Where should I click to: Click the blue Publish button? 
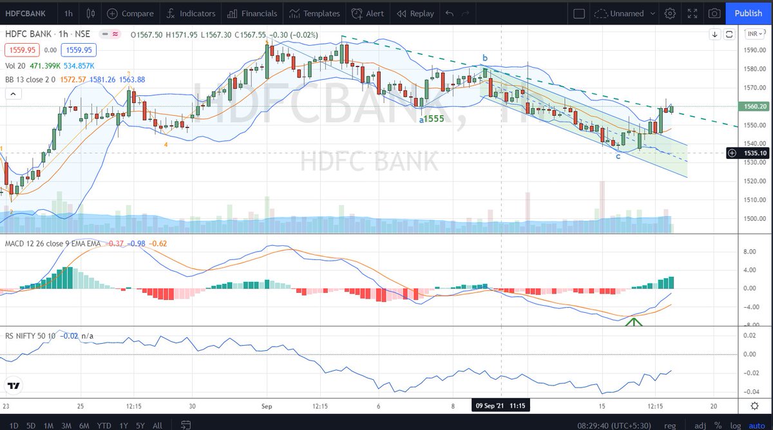coord(748,13)
